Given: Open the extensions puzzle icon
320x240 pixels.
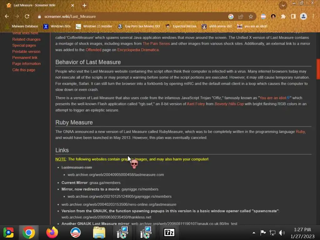Looking at the screenshot, I should pyautogui.click(x=283, y=17).
